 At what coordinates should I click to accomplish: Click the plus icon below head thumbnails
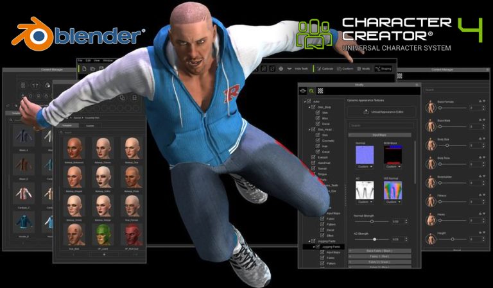click(x=104, y=255)
